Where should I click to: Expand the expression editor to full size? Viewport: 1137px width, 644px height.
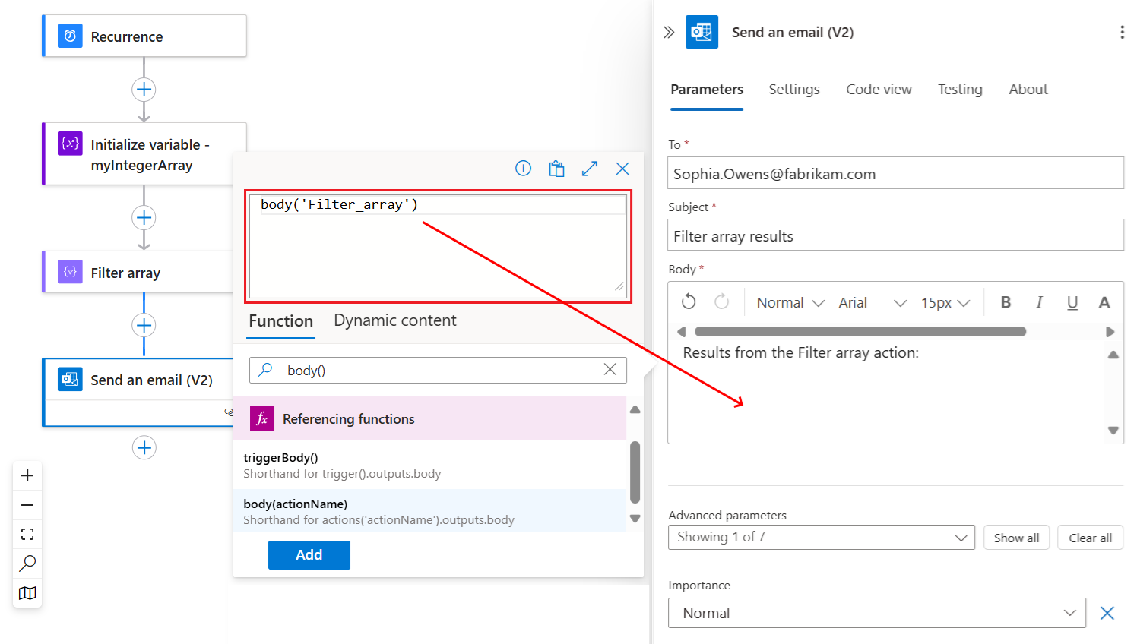click(590, 169)
